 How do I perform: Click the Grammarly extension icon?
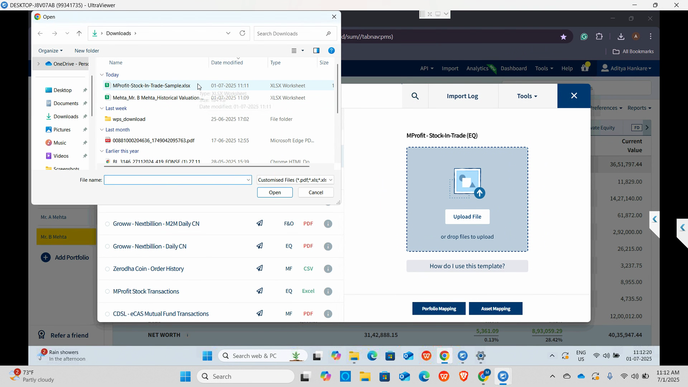coord(584,37)
